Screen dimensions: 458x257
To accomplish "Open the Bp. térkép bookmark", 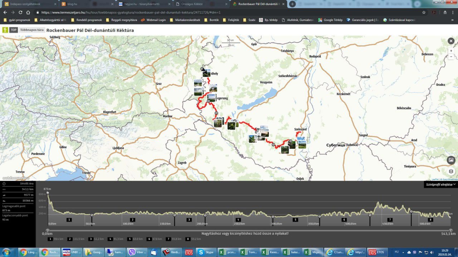I will click(268, 20).
